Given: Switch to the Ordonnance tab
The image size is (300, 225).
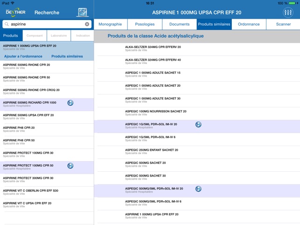Looking at the screenshot, I should [x=249, y=24].
